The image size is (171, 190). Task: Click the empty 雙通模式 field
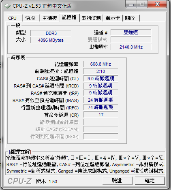click(x=131, y=40)
